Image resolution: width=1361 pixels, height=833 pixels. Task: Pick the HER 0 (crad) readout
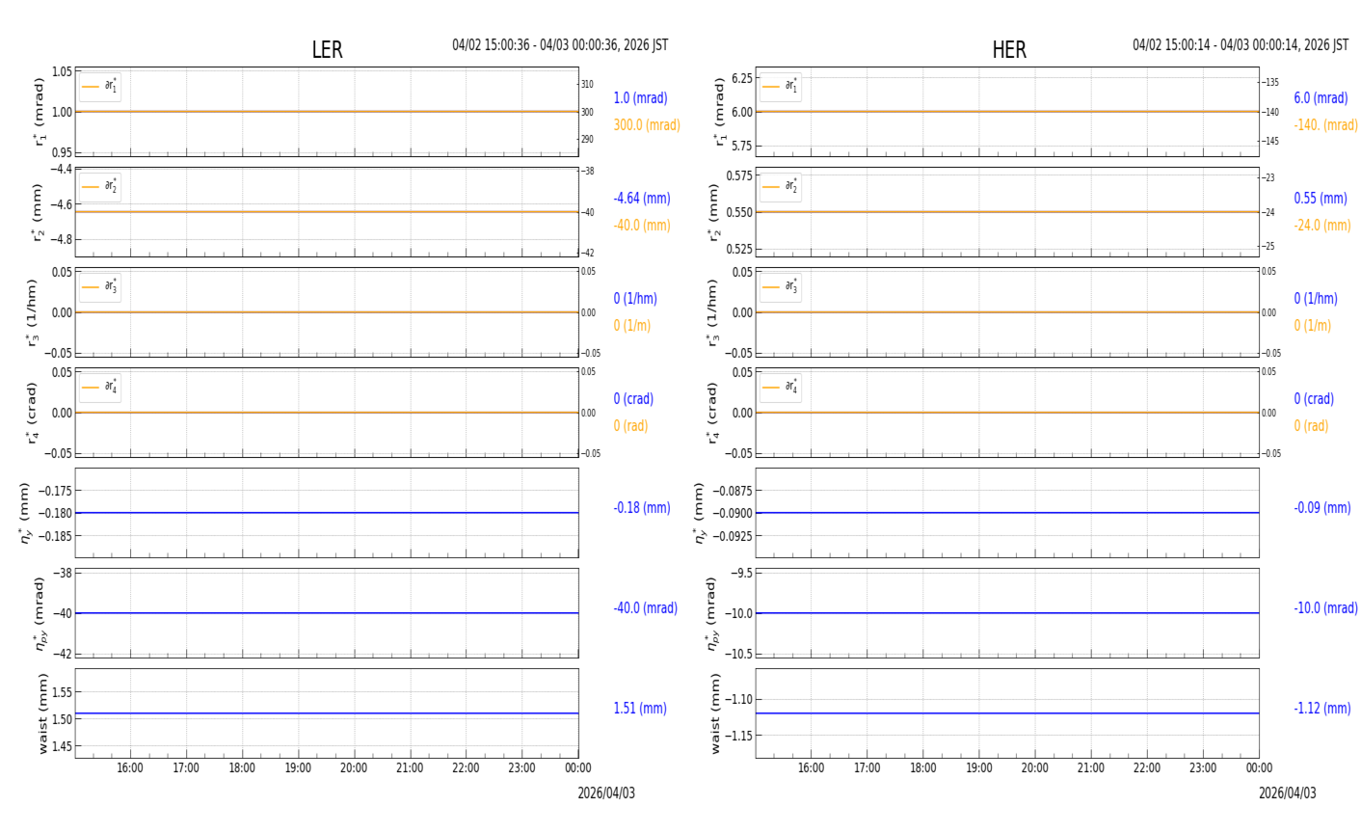1314,399
